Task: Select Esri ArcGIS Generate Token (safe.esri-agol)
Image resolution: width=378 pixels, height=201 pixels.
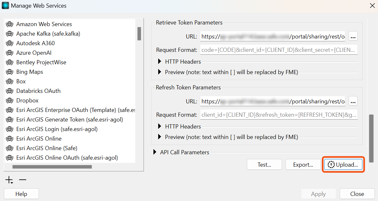Action: 70,120
